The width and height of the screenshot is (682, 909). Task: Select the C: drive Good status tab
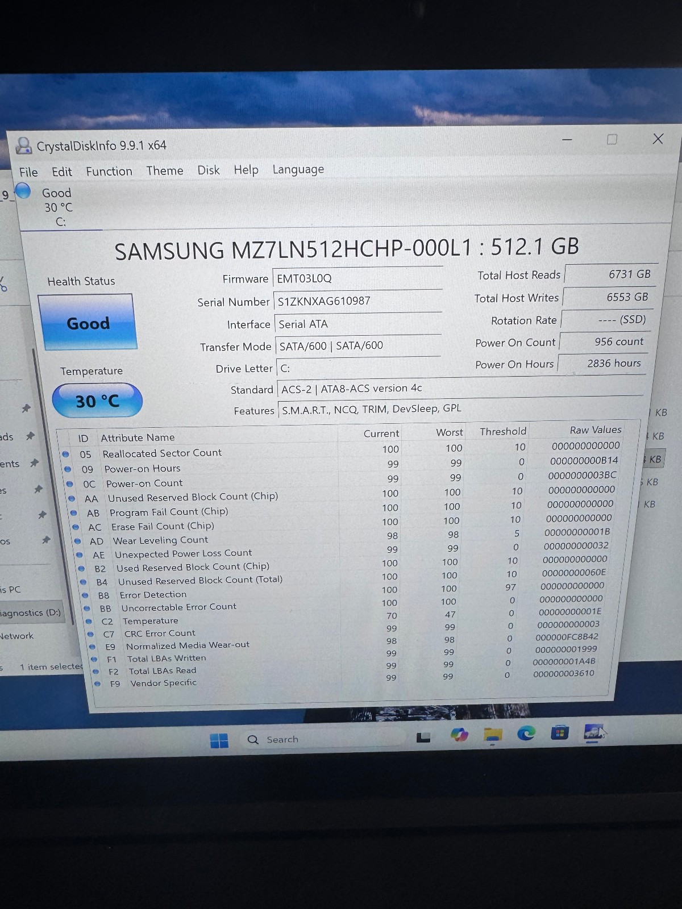(x=57, y=207)
